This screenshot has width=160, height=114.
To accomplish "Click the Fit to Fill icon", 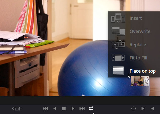I will point(118,58).
